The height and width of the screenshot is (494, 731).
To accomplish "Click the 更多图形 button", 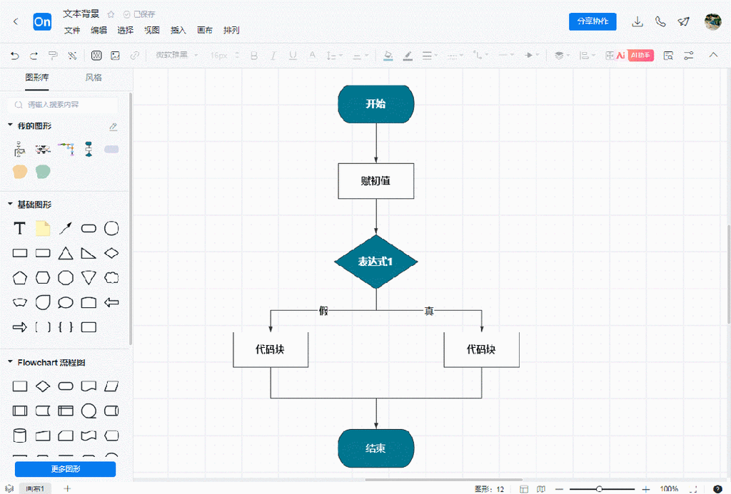I will pyautogui.click(x=65, y=469).
